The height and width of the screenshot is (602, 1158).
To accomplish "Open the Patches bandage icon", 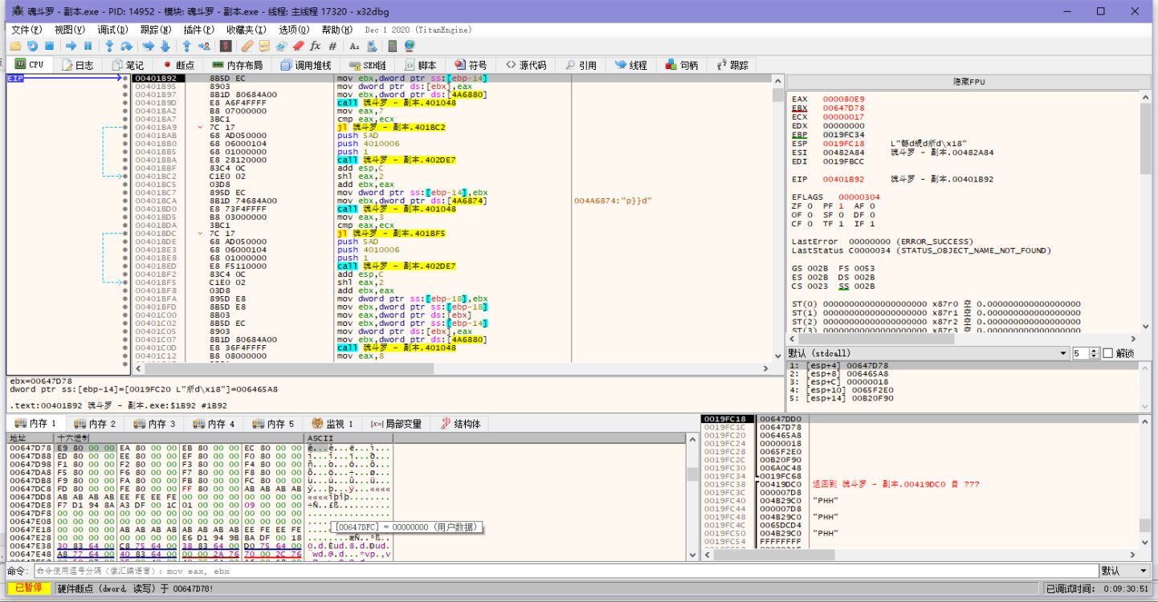I will [x=247, y=46].
